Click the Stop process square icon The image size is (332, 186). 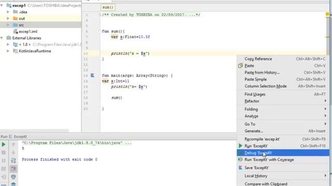pyautogui.click(x=4, y=152)
